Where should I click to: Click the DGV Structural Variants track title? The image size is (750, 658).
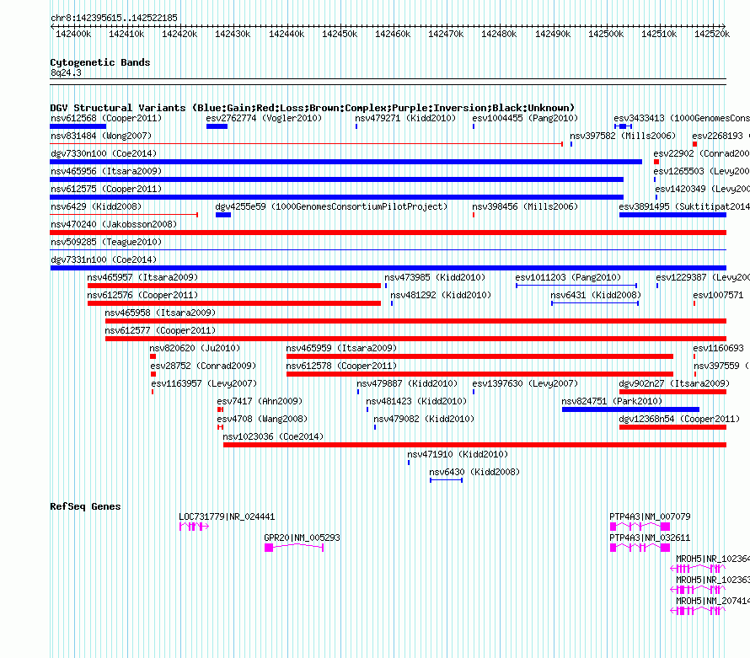(313, 108)
